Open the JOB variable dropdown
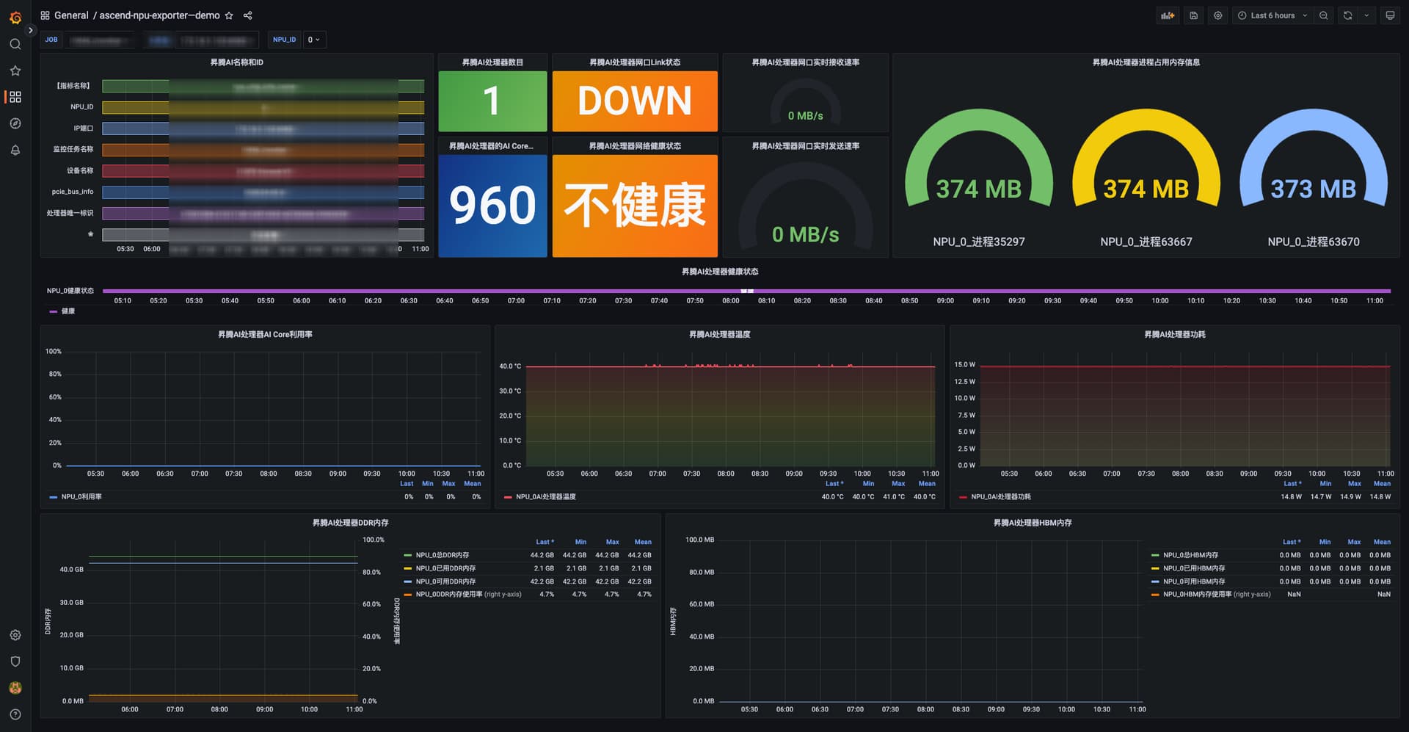Viewport: 1409px width, 732px height. coord(99,40)
